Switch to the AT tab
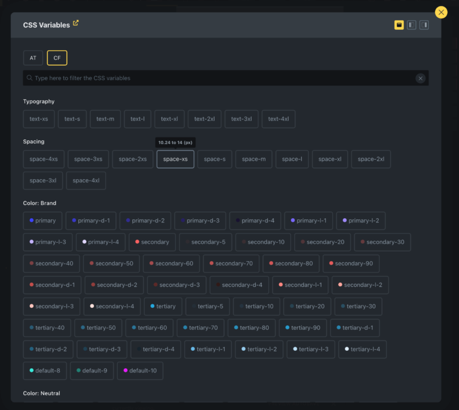Screen dimensions: 459x410 [33, 58]
